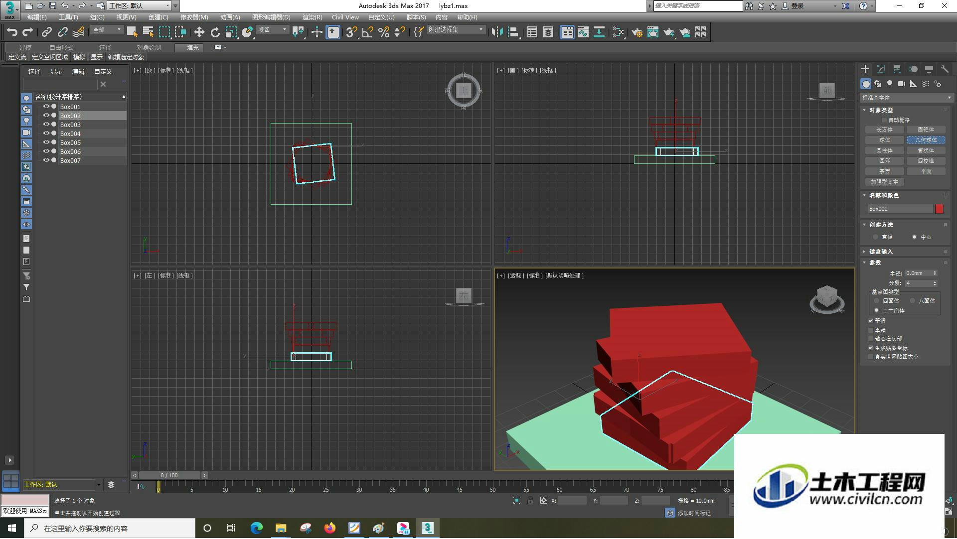Click the Bind to Space Warp icon
This screenshot has height=539, width=957.
pyautogui.click(x=79, y=32)
